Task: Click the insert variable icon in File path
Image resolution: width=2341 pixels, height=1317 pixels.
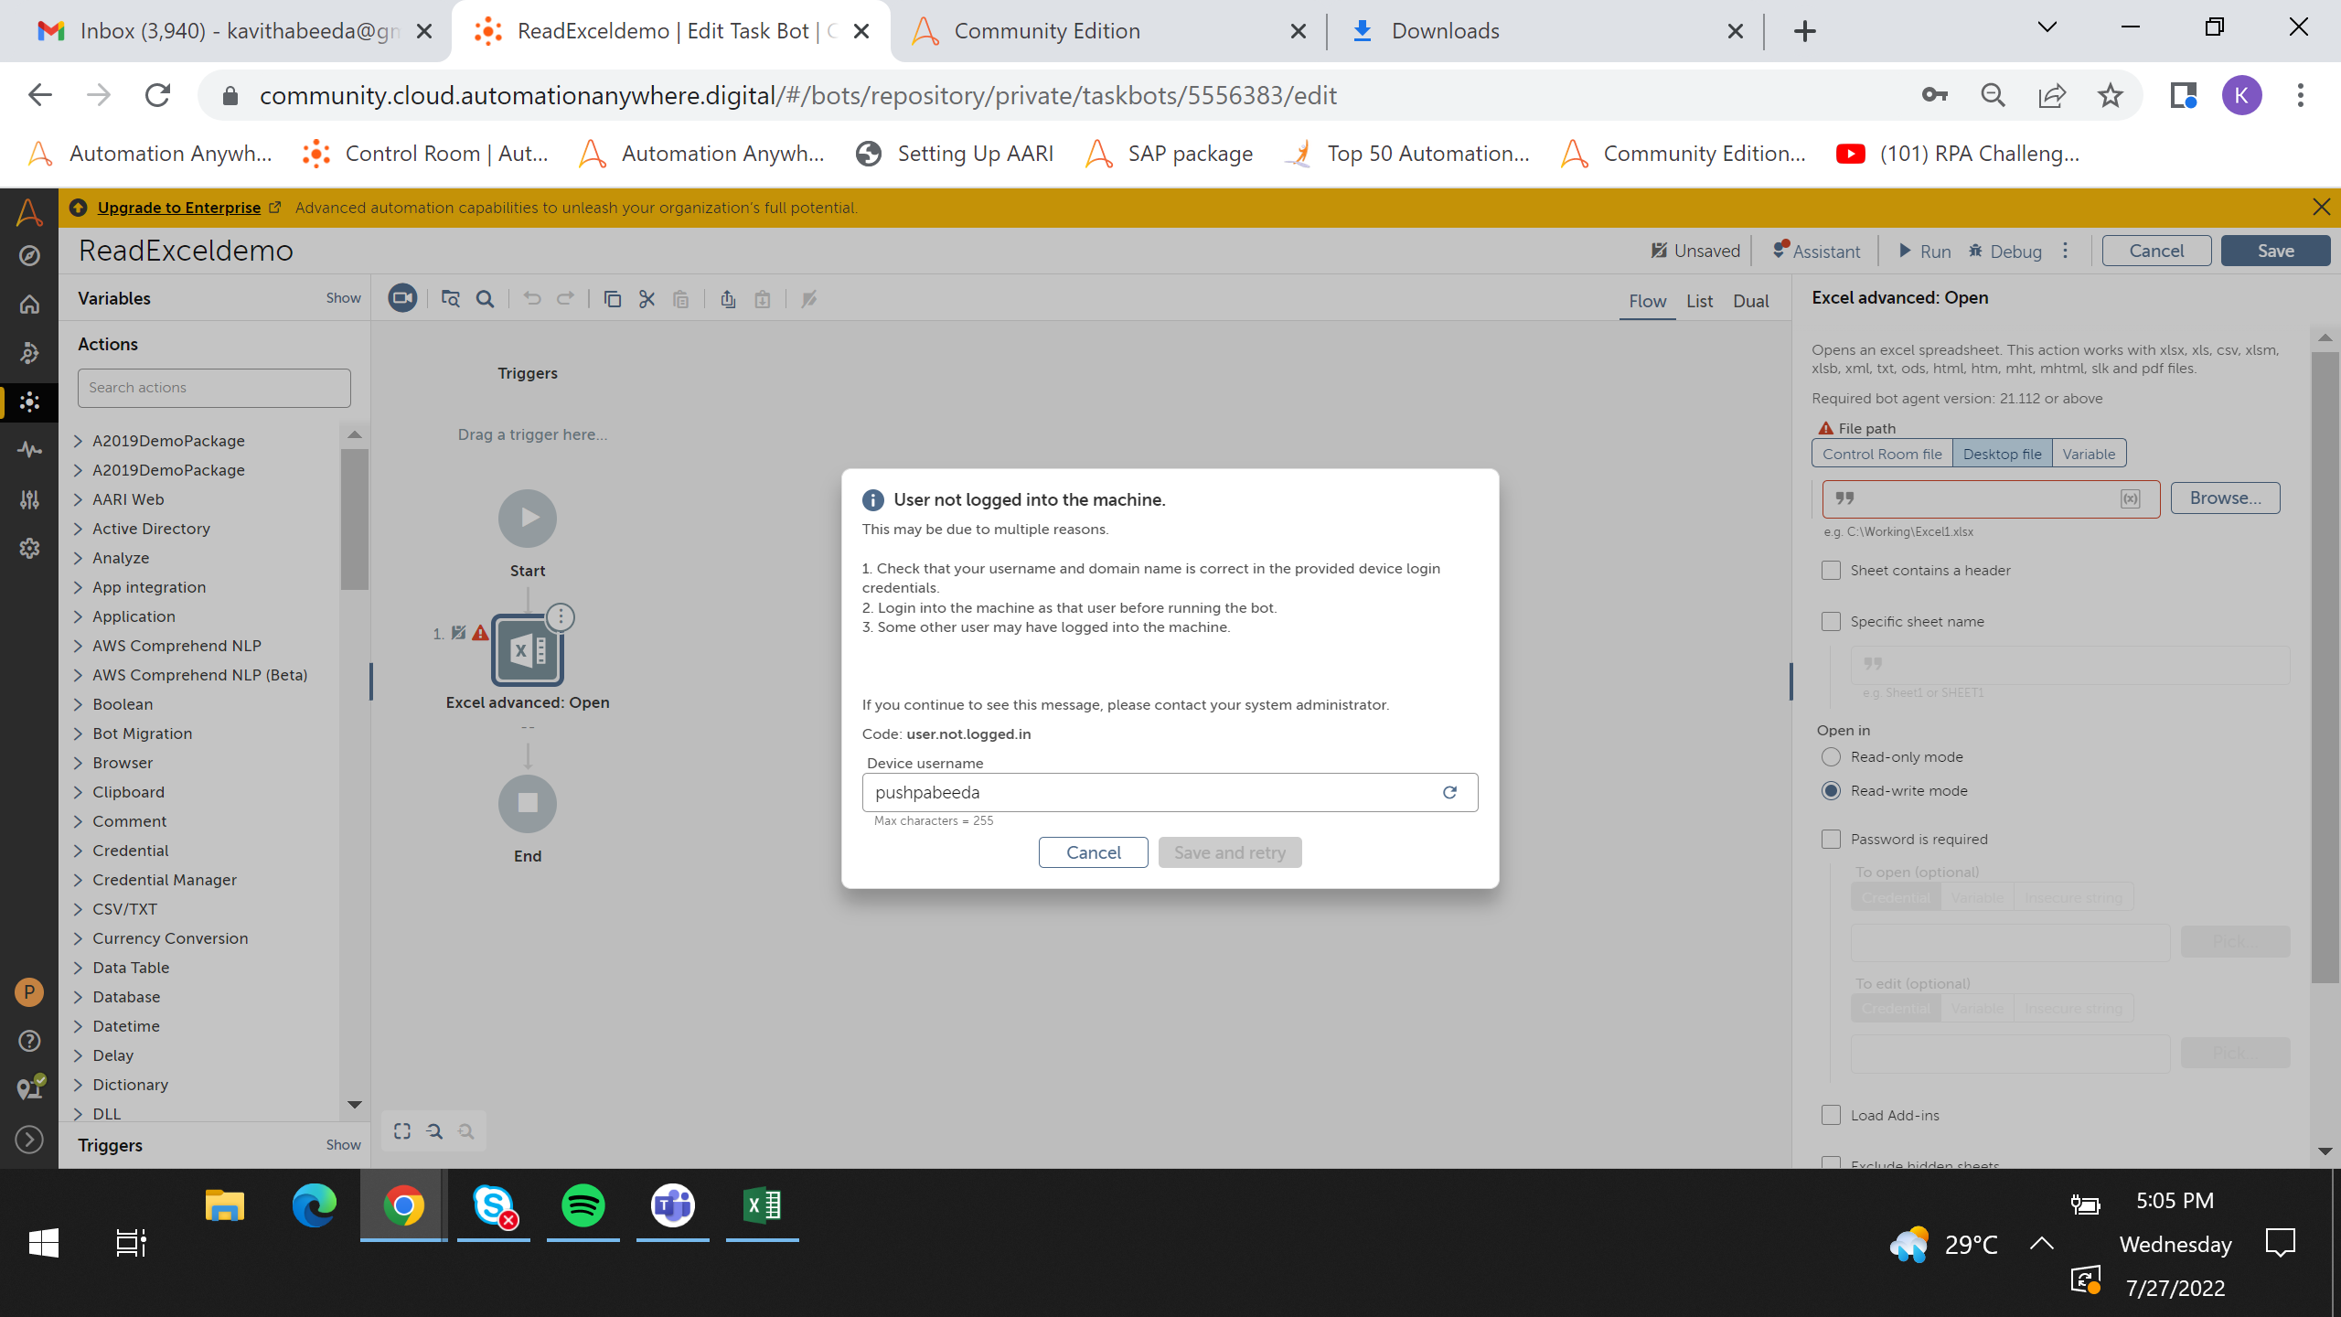Action: coord(2131,498)
